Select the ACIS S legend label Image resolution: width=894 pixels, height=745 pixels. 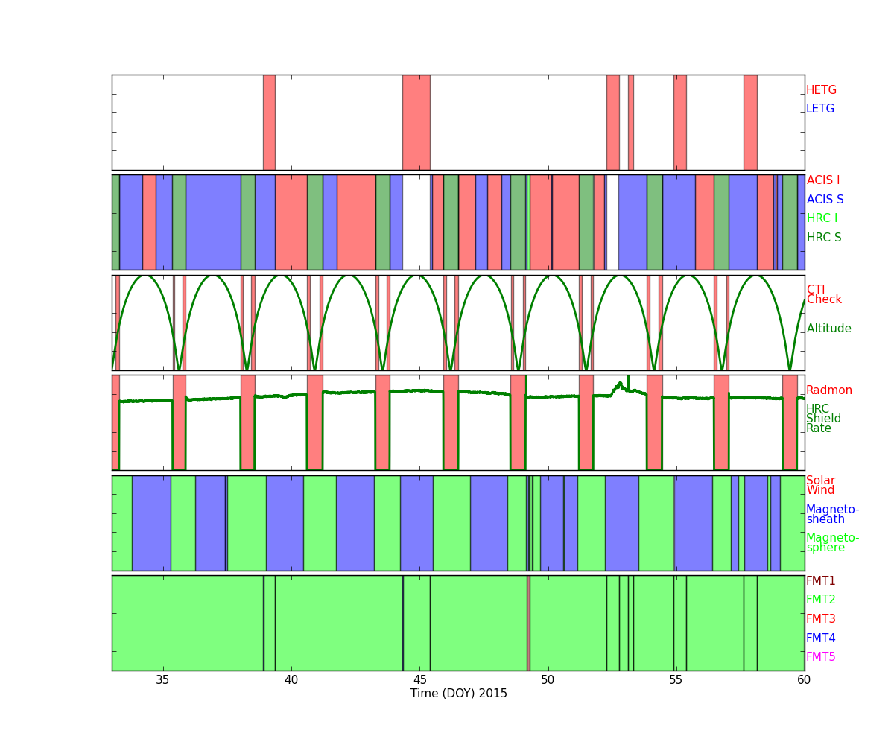(x=825, y=200)
